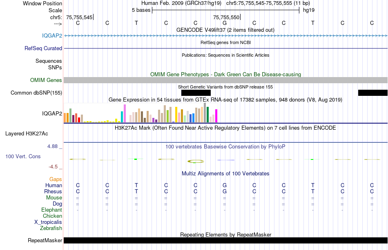
Task: Click the Window Position label
Action: [42, 3]
